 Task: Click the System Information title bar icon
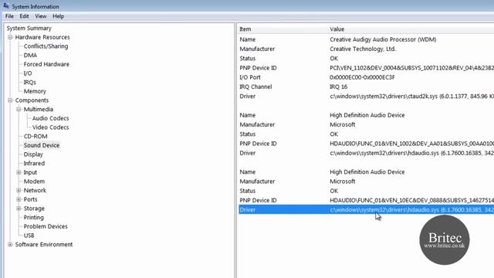(6, 6)
